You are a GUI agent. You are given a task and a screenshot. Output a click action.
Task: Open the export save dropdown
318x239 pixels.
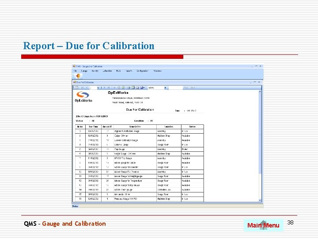tap(143, 88)
